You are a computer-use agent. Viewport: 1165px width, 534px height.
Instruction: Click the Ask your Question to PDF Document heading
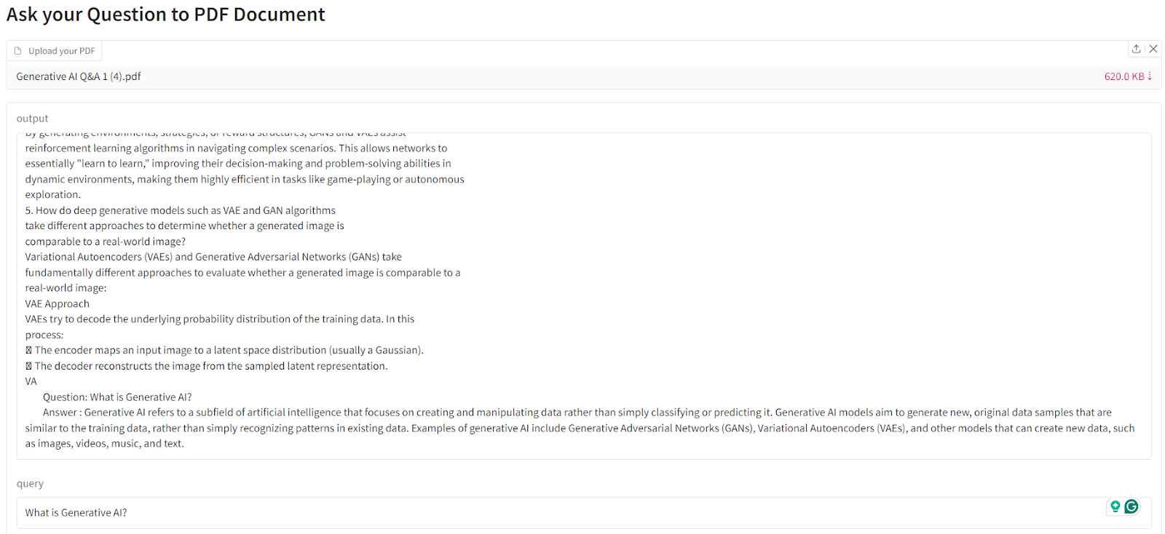166,15
